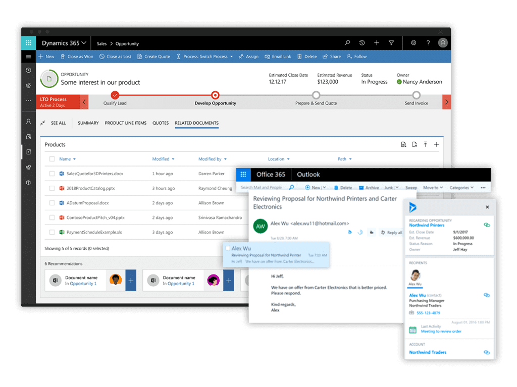Select the RELATED DOCUMENTS tab
This screenshot has width=517, height=387.
(x=197, y=123)
